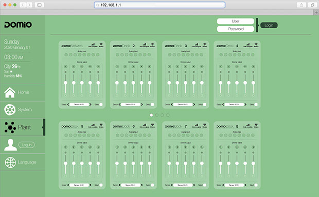Previous sensor arrow on DomoNetwork card
Image resolution: width=319 pixels, height=197 pixels.
[x=68, y=105]
